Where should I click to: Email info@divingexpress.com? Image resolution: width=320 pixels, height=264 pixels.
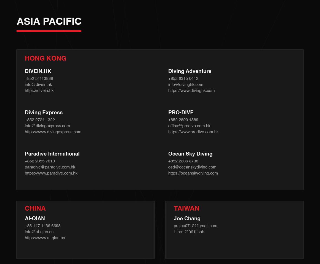tap(47, 126)
